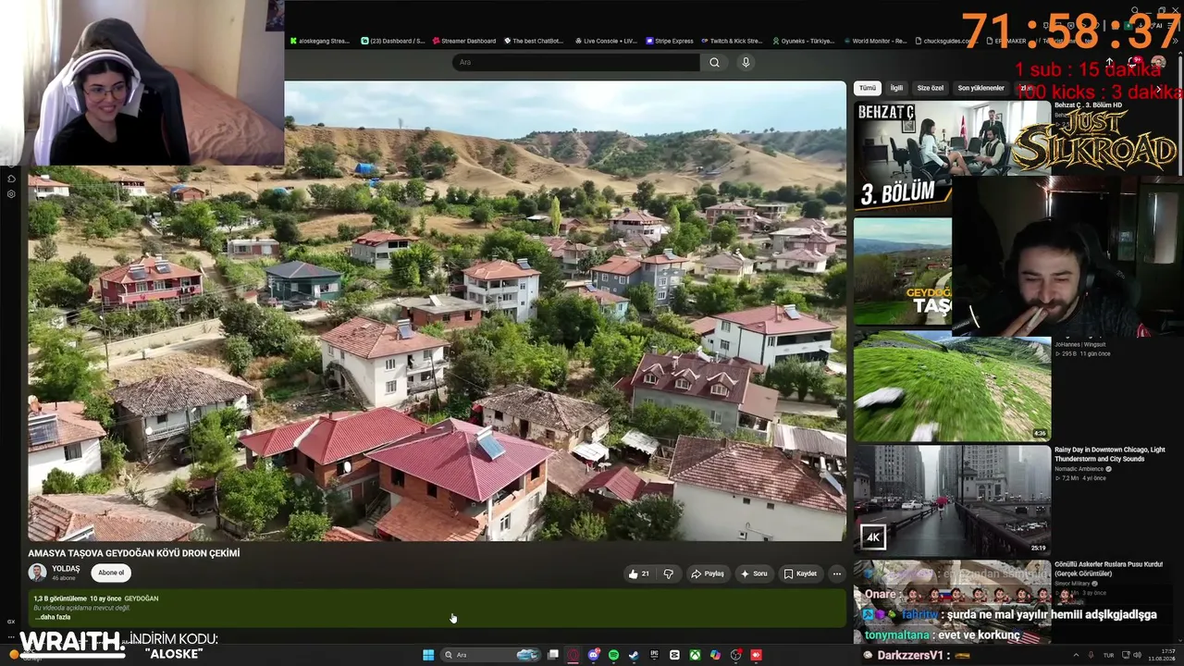Open YOLDAŞ channel avatar
Viewport: 1184px width, 666px height.
coord(38,573)
